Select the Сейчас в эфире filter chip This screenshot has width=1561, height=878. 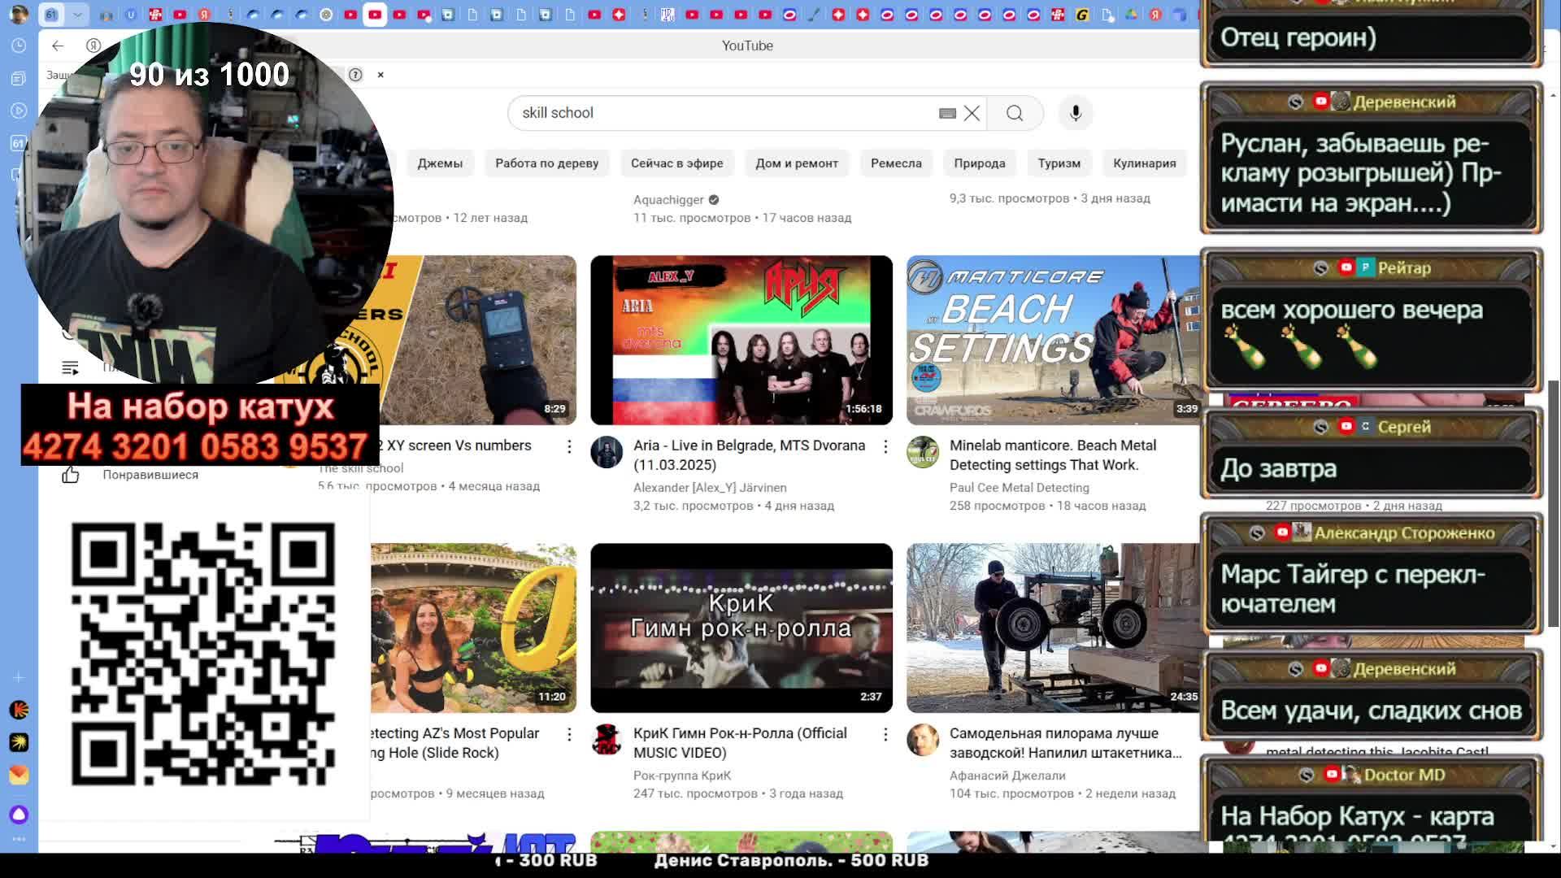pos(676,163)
